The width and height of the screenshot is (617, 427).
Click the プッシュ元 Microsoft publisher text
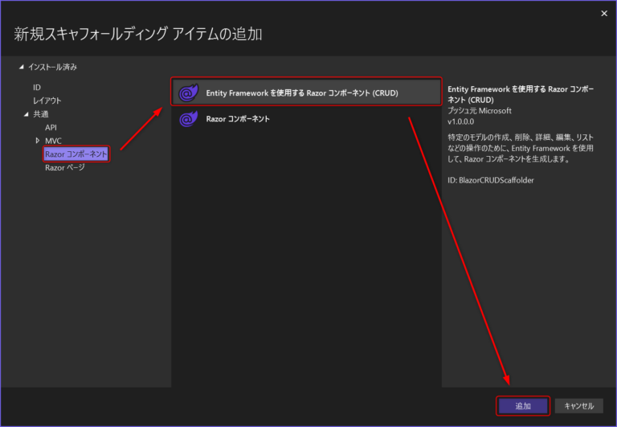[x=479, y=110]
